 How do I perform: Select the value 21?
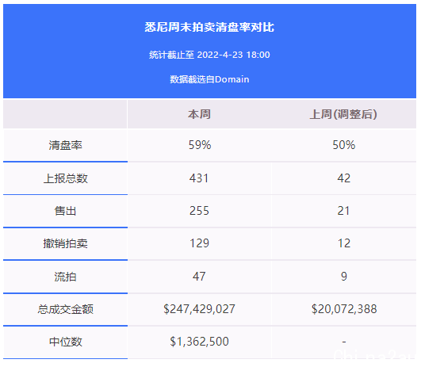pyautogui.click(x=343, y=211)
